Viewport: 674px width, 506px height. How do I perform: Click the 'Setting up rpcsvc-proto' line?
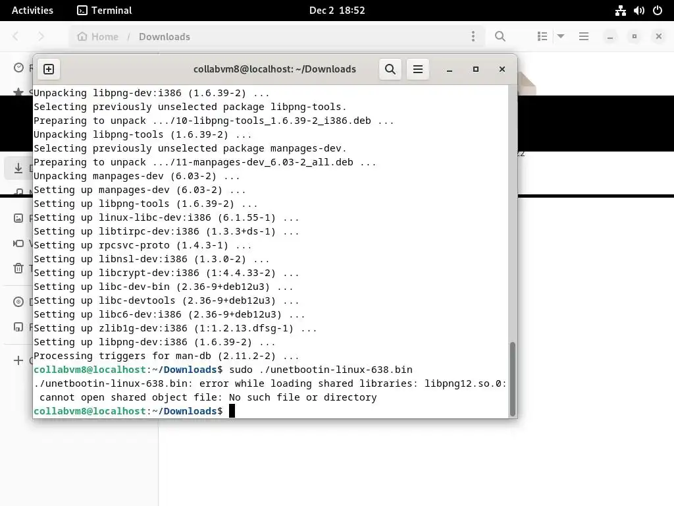point(142,245)
